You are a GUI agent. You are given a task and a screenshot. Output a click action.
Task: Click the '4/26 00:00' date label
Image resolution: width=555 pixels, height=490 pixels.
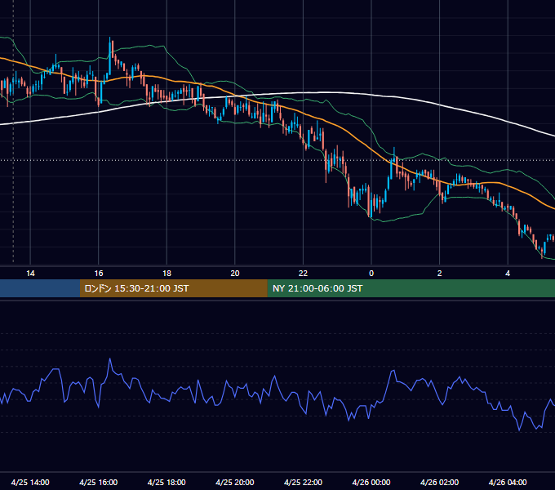[x=371, y=482]
